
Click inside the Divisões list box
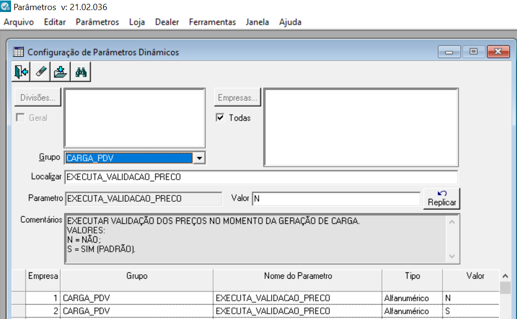pyautogui.click(x=135, y=118)
